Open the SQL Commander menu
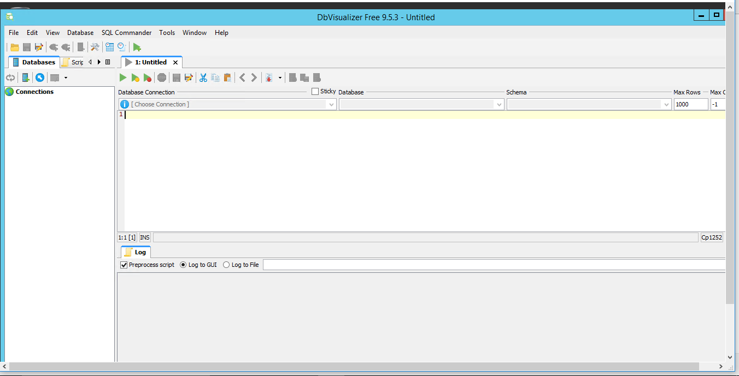This screenshot has width=739, height=376. coord(126,33)
